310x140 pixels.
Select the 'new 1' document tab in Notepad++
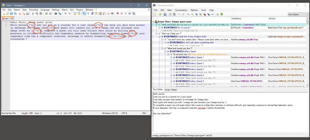pyautogui.click(x=7, y=18)
